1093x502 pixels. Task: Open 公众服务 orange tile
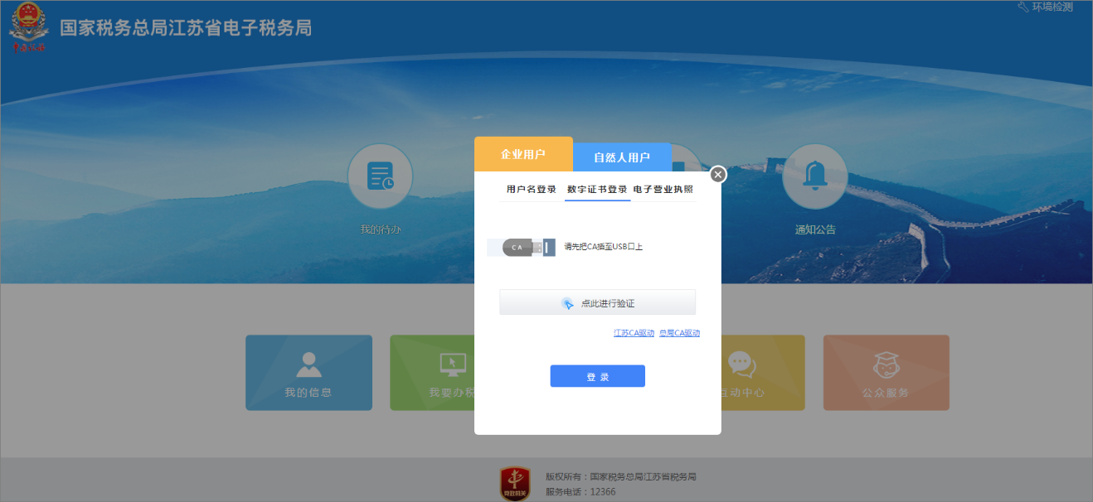tap(886, 373)
